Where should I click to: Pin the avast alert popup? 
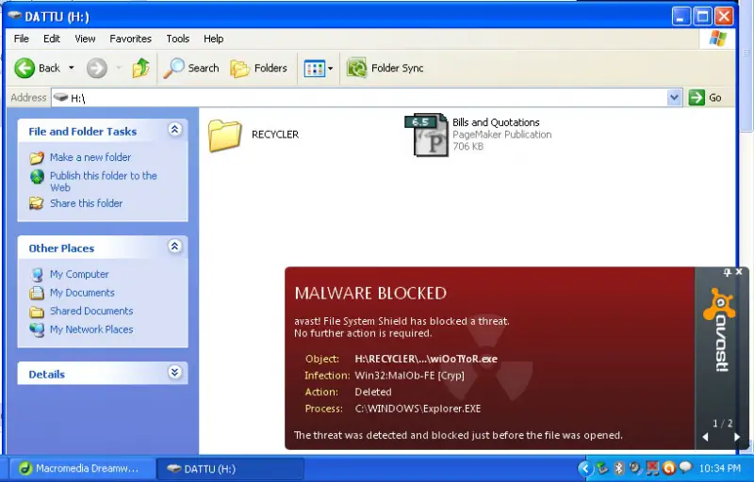727,272
